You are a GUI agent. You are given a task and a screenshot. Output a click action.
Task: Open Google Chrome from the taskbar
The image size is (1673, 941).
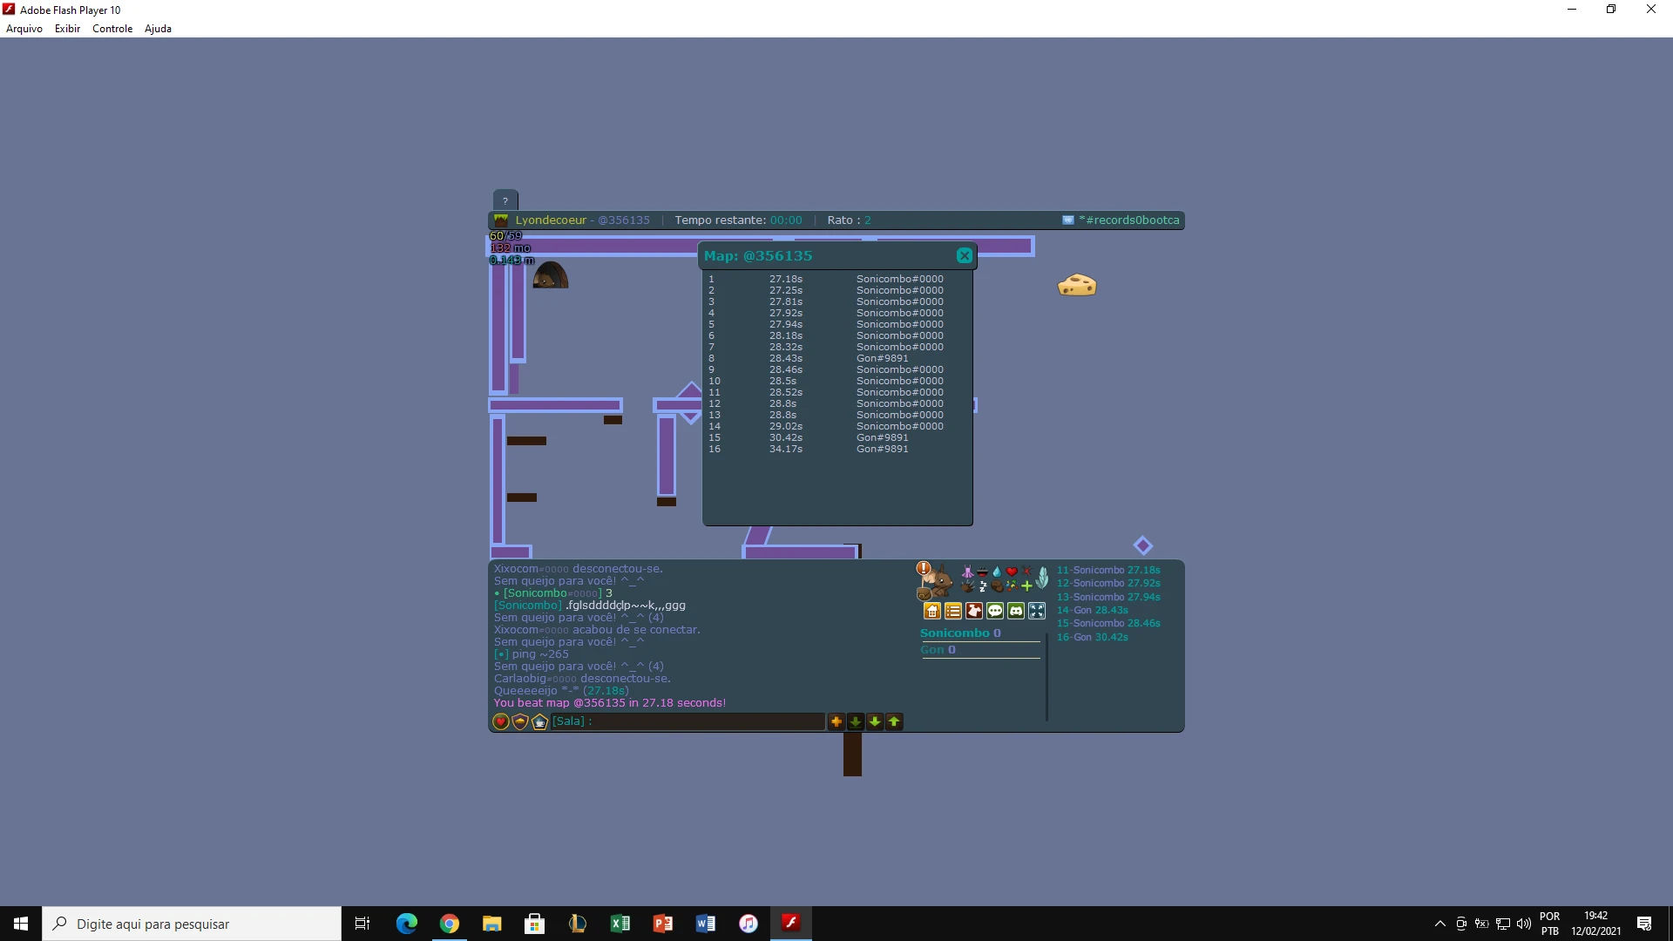pyautogui.click(x=450, y=924)
